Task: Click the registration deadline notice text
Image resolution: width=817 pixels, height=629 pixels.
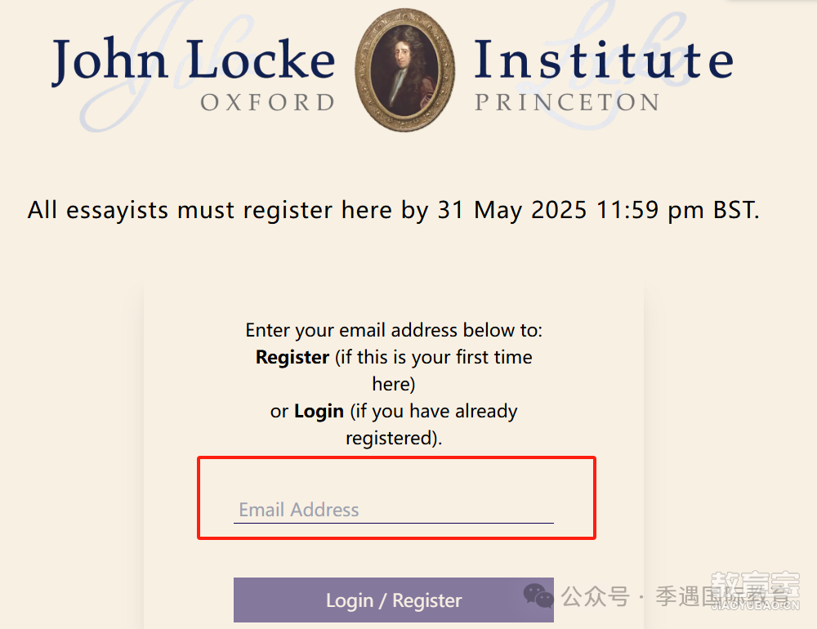Action: click(x=394, y=210)
